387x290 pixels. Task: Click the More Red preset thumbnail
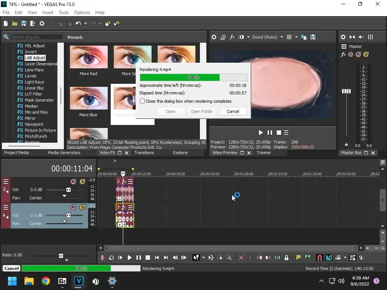[x=88, y=57]
